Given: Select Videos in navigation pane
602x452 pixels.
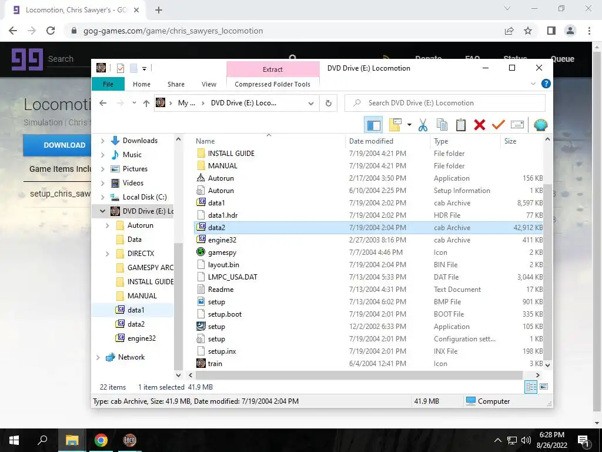Looking at the screenshot, I should [133, 183].
